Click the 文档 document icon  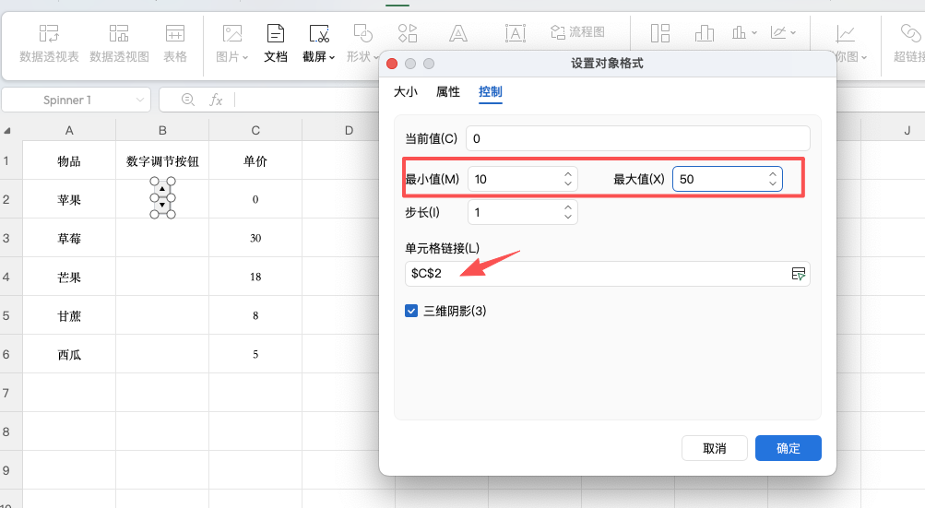point(276,35)
